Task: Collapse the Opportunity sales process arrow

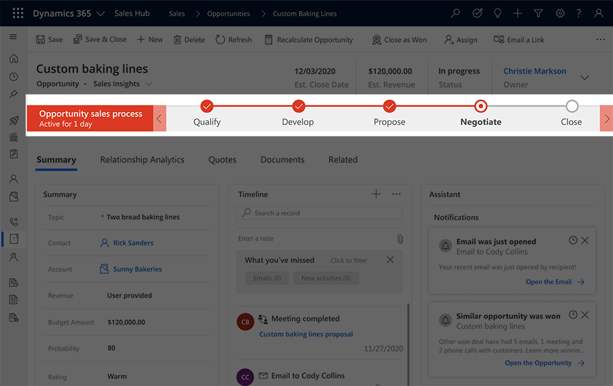Action: click(159, 118)
